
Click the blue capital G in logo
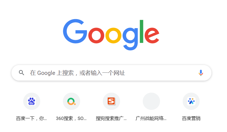tap(75, 31)
